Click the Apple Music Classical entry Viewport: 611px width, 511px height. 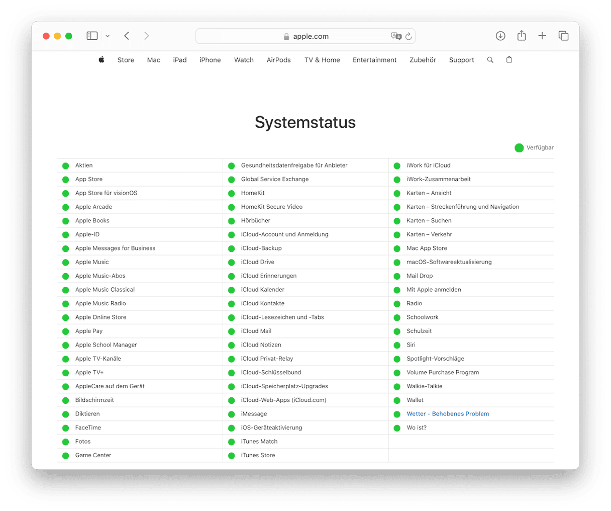click(x=105, y=290)
